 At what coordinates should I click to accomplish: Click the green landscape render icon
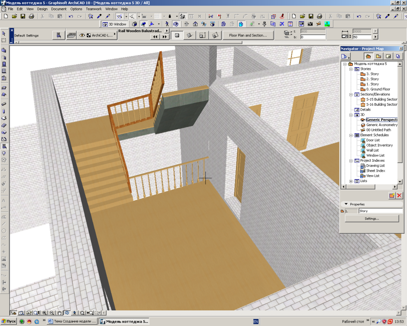[x=327, y=24]
